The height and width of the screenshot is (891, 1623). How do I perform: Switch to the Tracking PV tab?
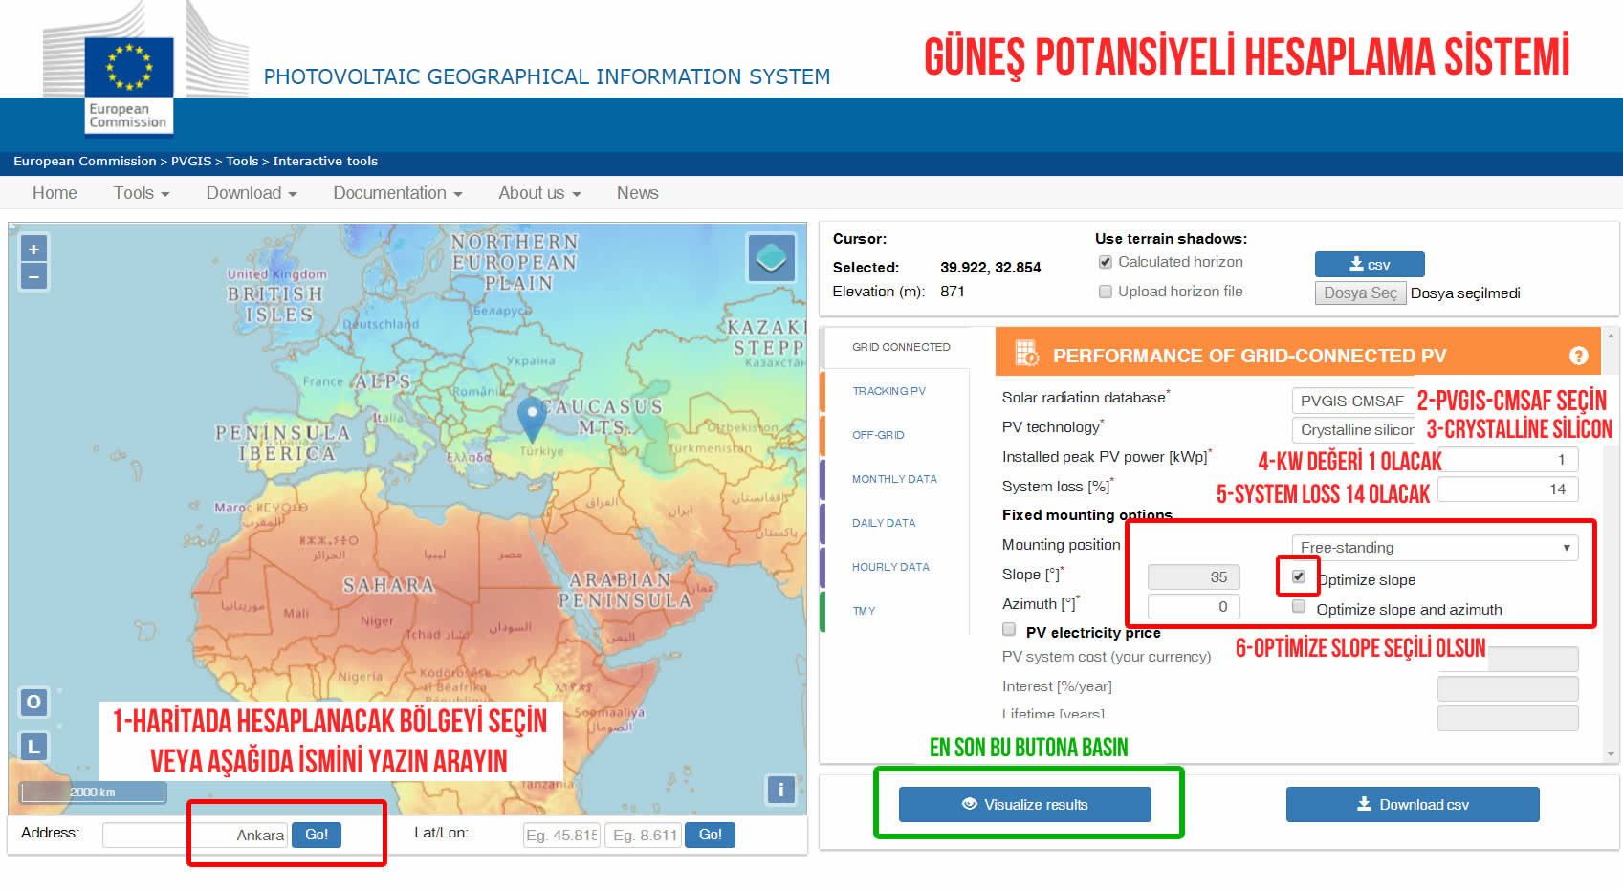click(888, 391)
